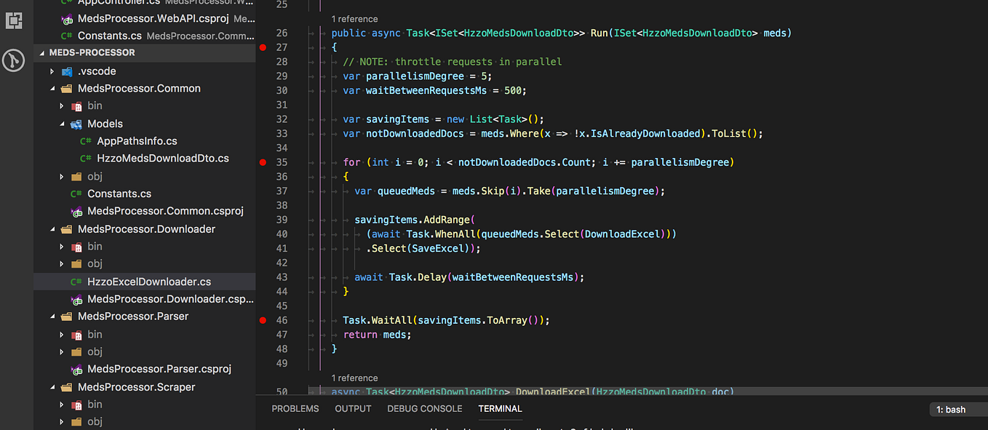Click the icon next to MedsProcessor.Parser.csproj
988x430 pixels.
[x=77, y=369]
